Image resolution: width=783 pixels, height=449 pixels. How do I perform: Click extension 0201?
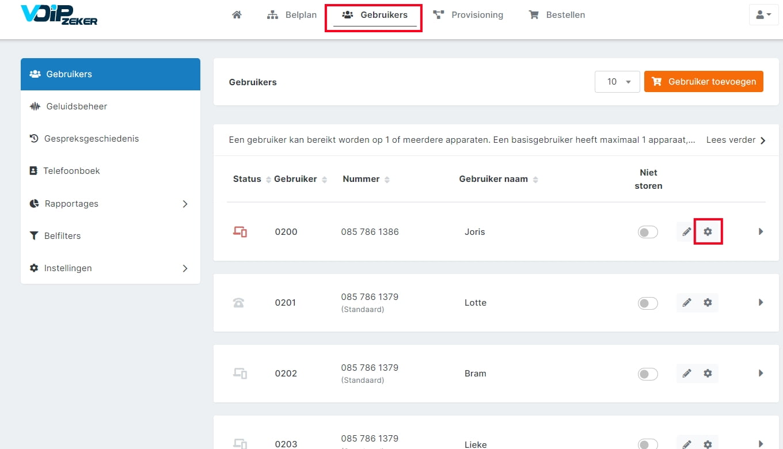point(286,303)
